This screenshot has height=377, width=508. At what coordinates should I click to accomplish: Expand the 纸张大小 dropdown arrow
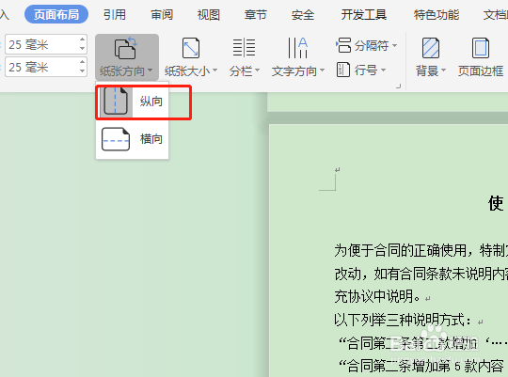click(214, 71)
